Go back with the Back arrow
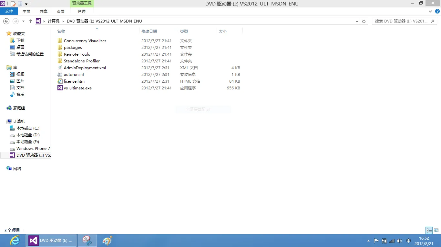The height and width of the screenshot is (247, 441). [6, 21]
